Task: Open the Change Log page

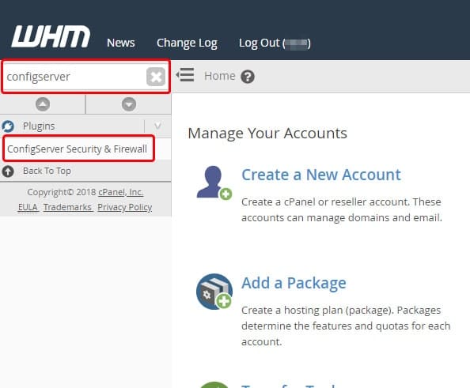Action: 187,43
